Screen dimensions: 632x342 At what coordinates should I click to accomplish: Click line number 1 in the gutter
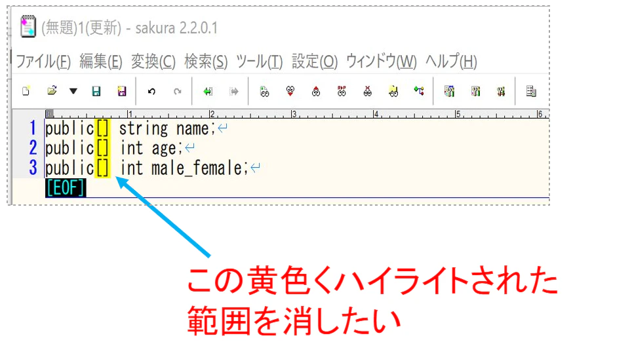click(33, 128)
